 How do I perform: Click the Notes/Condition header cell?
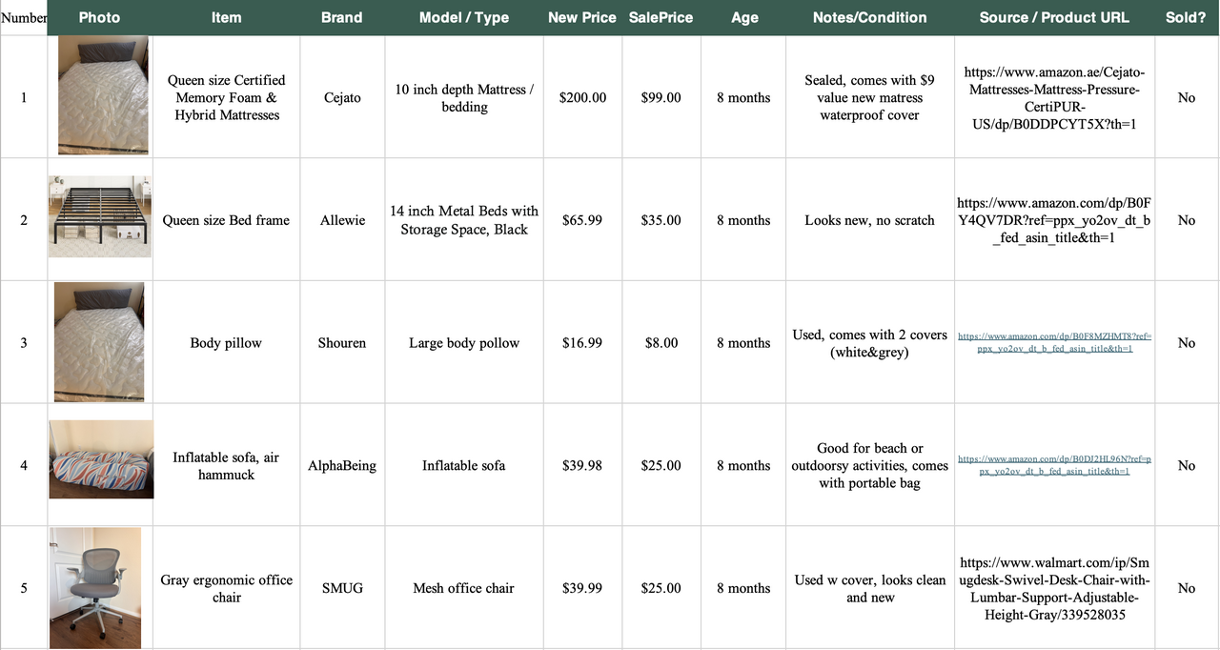870,17
